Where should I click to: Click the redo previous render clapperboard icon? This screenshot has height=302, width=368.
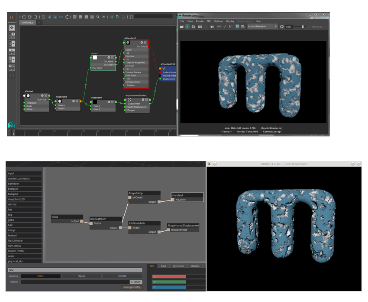click(182, 26)
